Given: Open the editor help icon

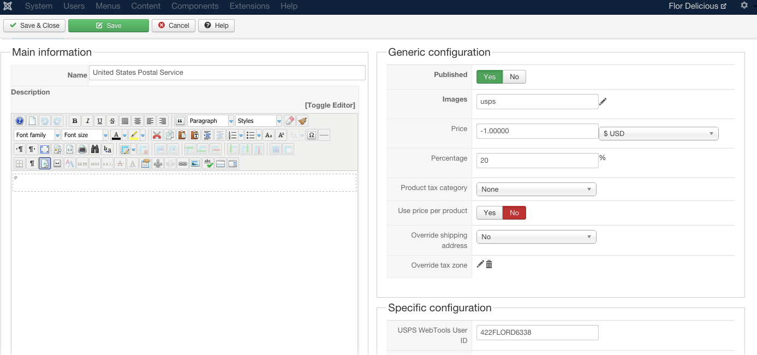Looking at the screenshot, I should (19, 121).
